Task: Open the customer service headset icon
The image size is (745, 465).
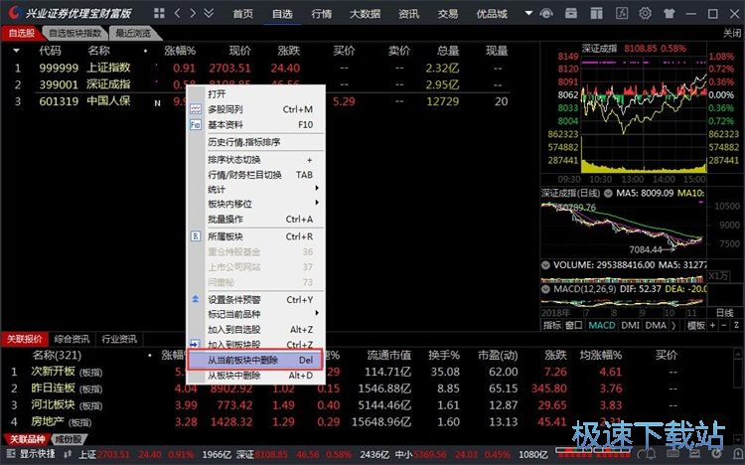Action: pos(546,13)
